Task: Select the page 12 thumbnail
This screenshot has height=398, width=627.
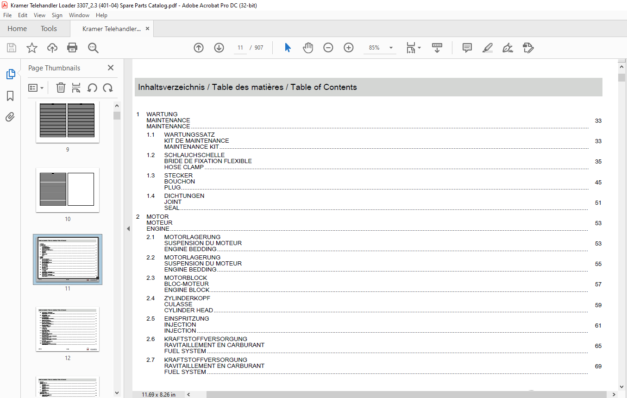Action: (68, 329)
